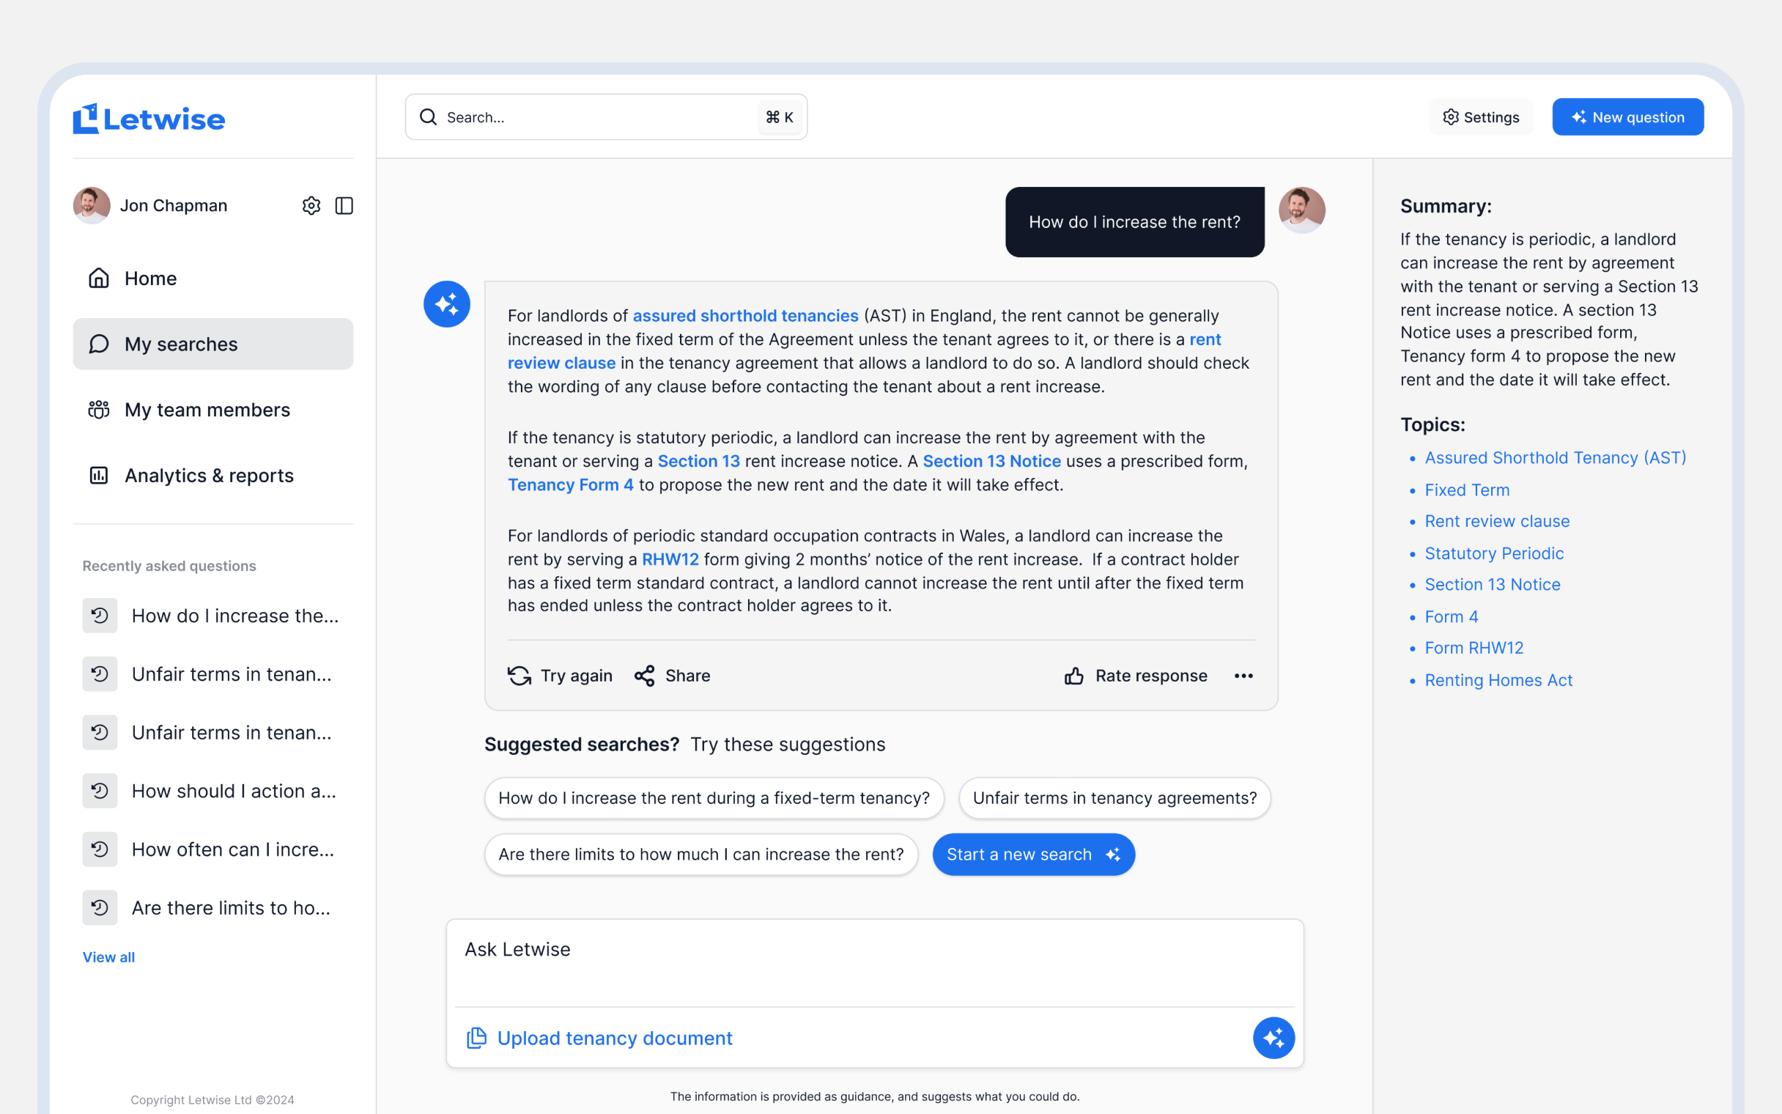Open the three-dot more options menu
Viewport: 1782px width, 1114px height.
pyautogui.click(x=1243, y=676)
